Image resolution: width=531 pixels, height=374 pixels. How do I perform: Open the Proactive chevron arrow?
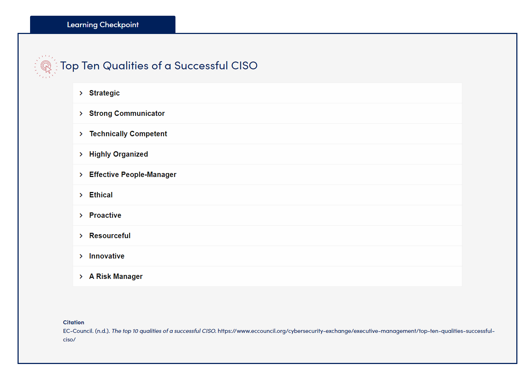(81, 216)
